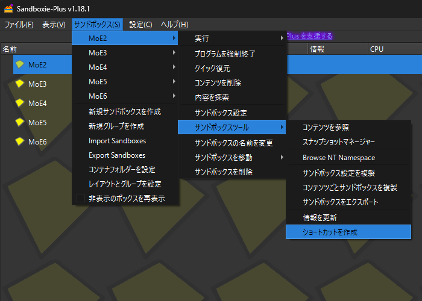This screenshot has width=422, height=301.
Task: Open the 表示(V) menu
Action: 54,25
